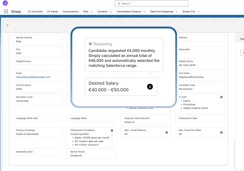This screenshot has height=171, width=244.
Task: Open the Conversation Outputs tab
Action: [x=129, y=11]
